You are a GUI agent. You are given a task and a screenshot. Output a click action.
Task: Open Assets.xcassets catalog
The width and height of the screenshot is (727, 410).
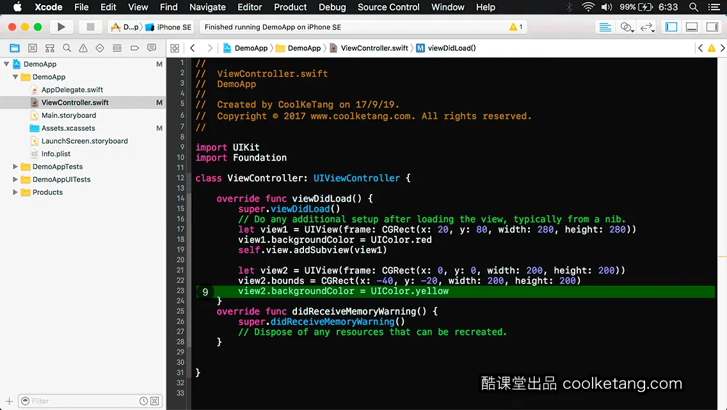[68, 128]
